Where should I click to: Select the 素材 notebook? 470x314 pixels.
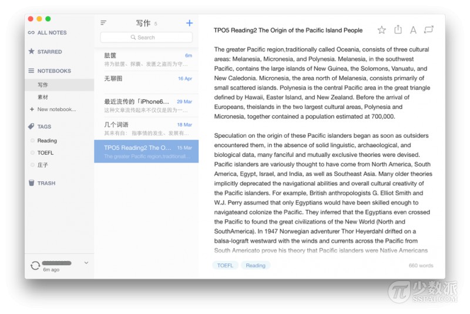point(43,97)
